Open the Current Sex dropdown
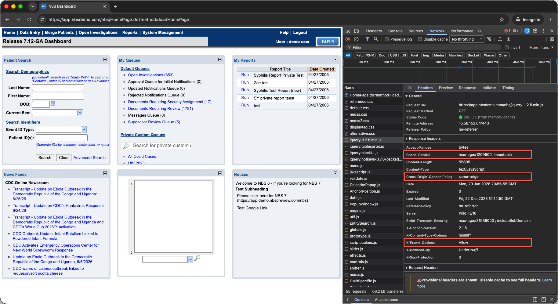 [80, 113]
